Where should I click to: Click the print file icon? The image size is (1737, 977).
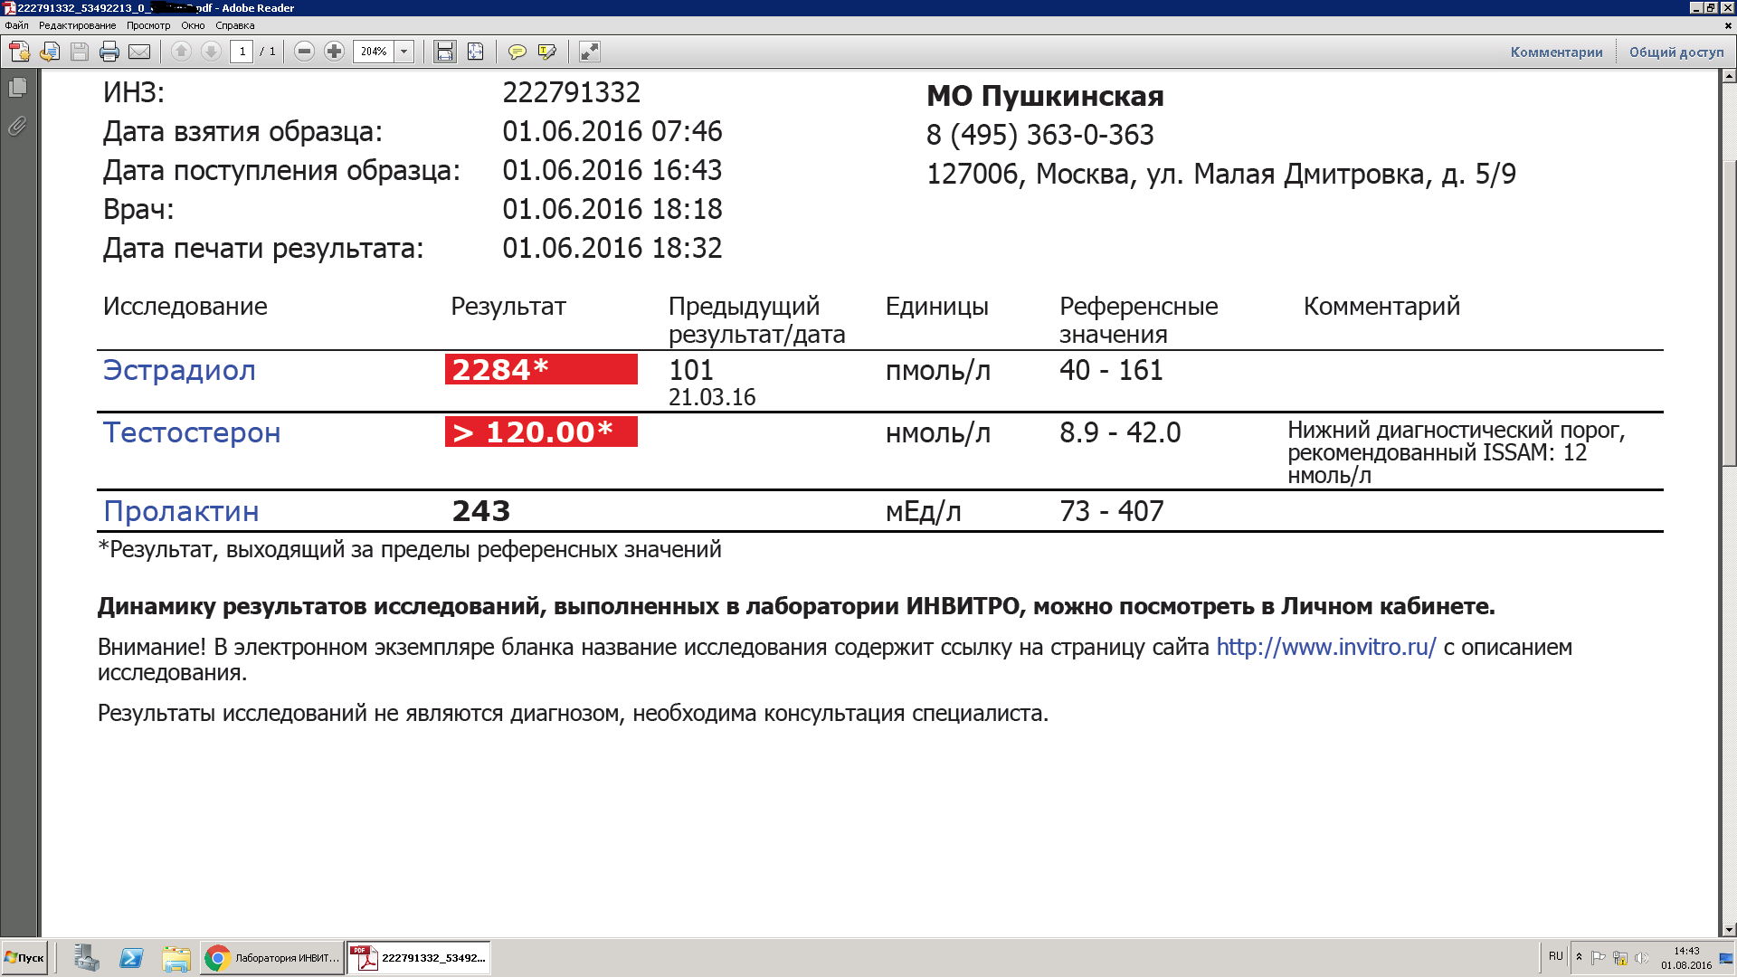coord(109,52)
